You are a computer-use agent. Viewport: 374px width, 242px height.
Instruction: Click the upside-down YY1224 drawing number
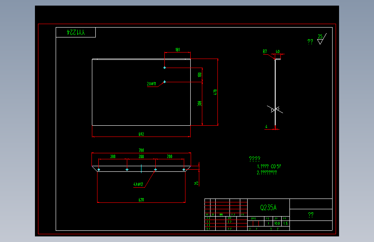[x=76, y=32]
